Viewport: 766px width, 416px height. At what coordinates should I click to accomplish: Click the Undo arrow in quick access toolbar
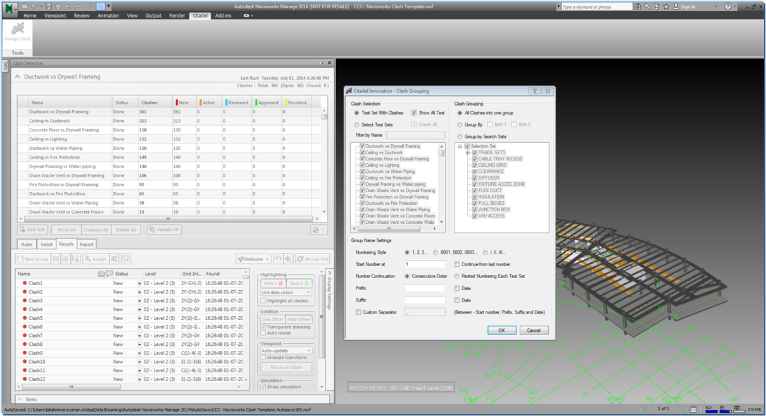[68, 6]
